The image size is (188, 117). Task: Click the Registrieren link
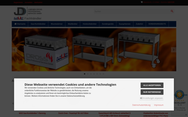pyautogui.click(x=18, y=2)
